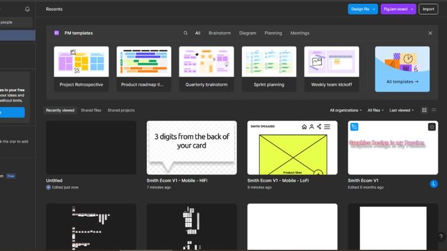The height and width of the screenshot is (251, 447).
Task: Click the 9 minutes ago timestamp
Action: (x=259, y=187)
